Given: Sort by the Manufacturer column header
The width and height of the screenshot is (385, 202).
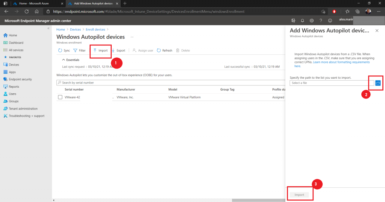Looking at the screenshot, I should [x=126, y=90].
